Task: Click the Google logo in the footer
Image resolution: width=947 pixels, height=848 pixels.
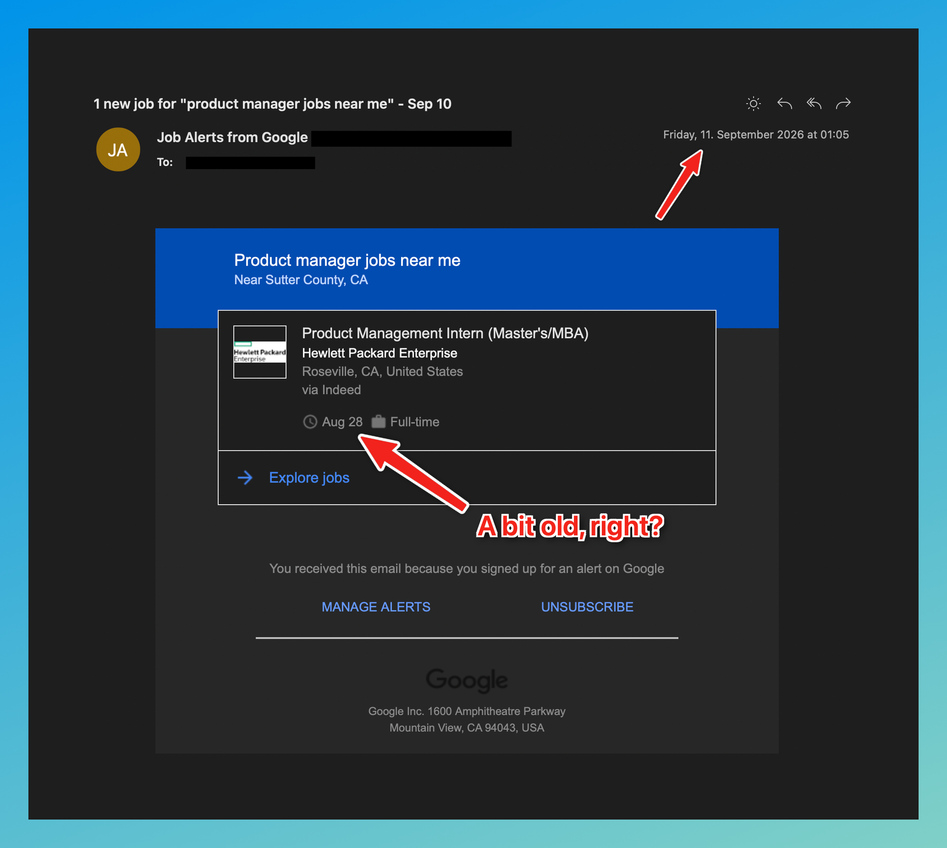Action: (467, 680)
